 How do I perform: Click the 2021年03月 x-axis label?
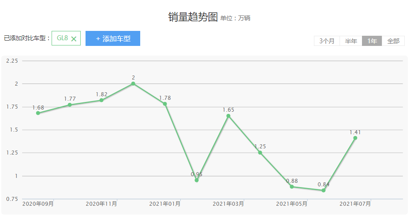point(228,204)
